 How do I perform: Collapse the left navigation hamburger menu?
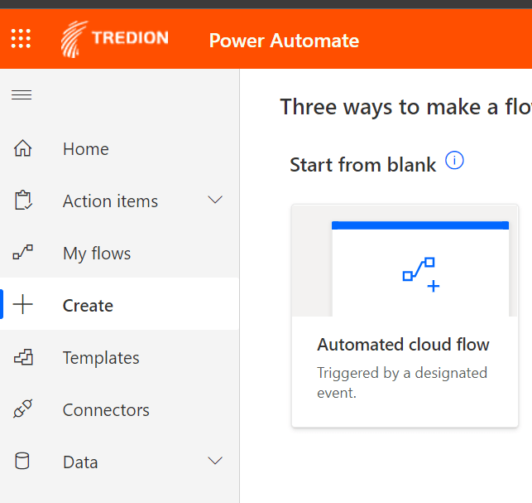(x=22, y=94)
